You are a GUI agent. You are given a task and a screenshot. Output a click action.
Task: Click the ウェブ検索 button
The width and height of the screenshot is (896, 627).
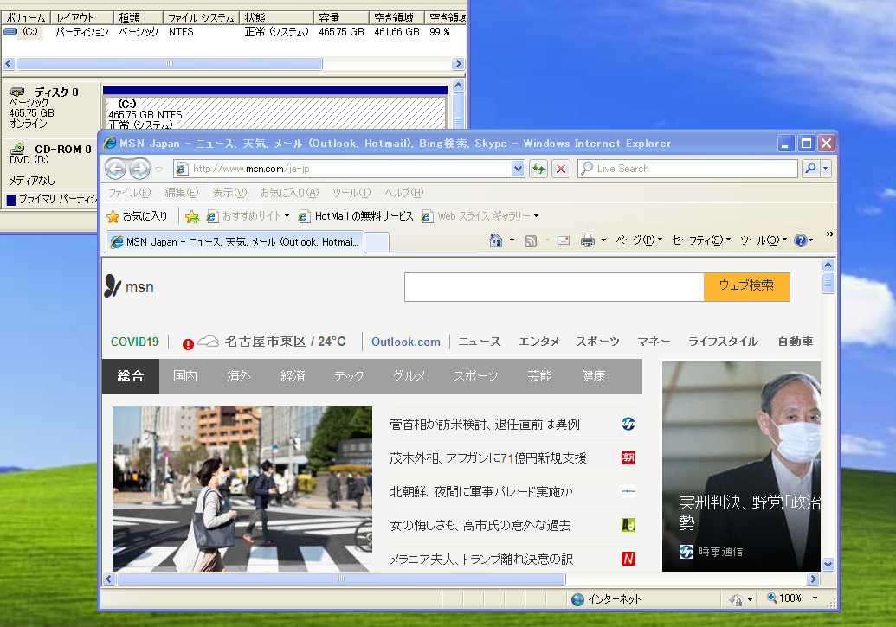(x=746, y=286)
